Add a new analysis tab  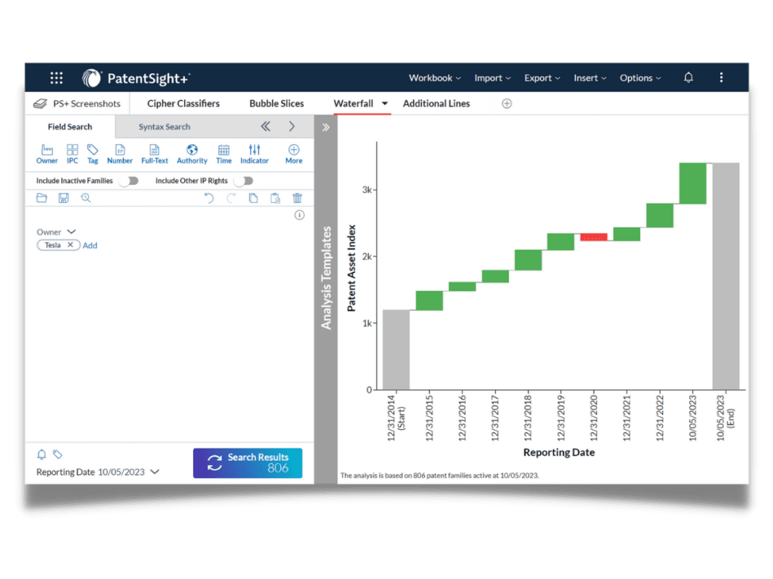point(507,103)
